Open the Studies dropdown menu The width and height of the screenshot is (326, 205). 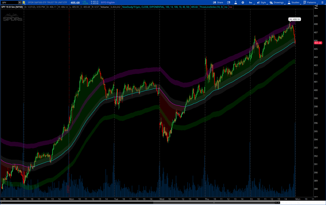(293, 2)
